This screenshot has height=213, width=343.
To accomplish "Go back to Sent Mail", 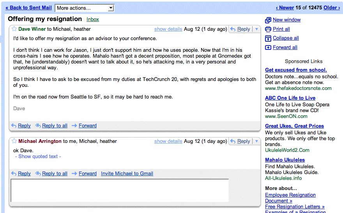I will tap(28, 8).
